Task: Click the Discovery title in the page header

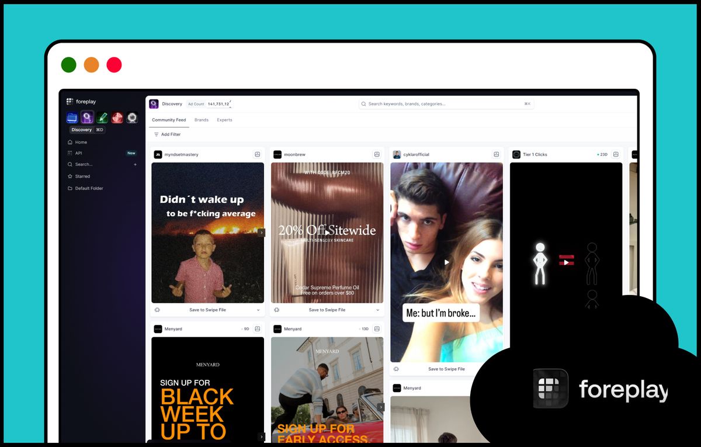Action: [172, 104]
